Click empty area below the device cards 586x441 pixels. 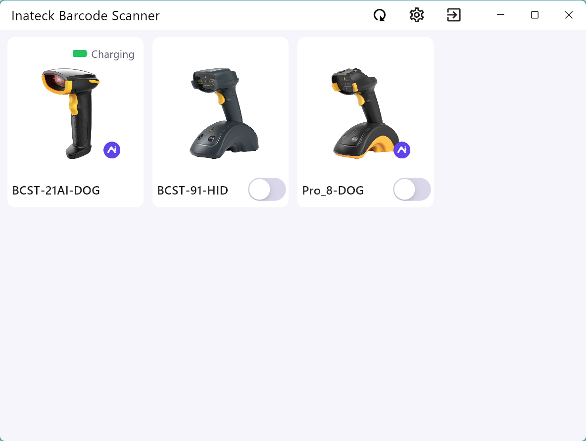click(293, 321)
